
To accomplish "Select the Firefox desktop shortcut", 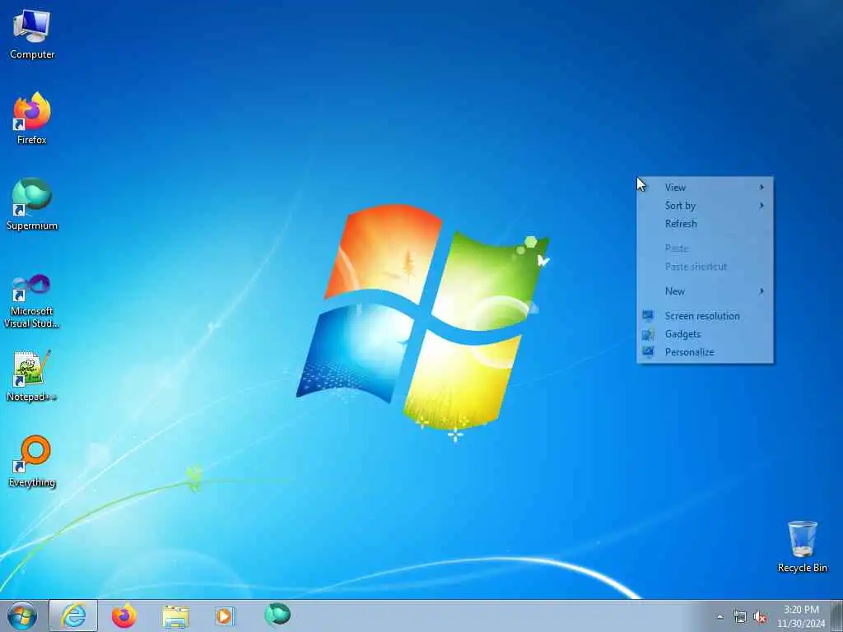I will 32,118.
